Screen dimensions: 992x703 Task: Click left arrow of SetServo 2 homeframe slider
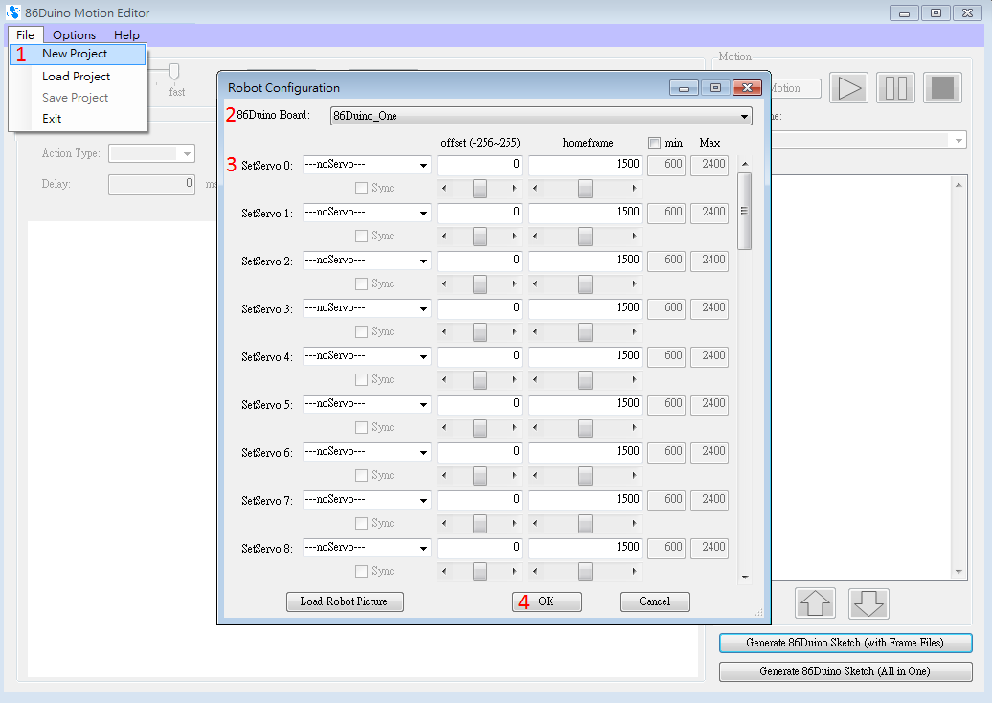tap(535, 284)
